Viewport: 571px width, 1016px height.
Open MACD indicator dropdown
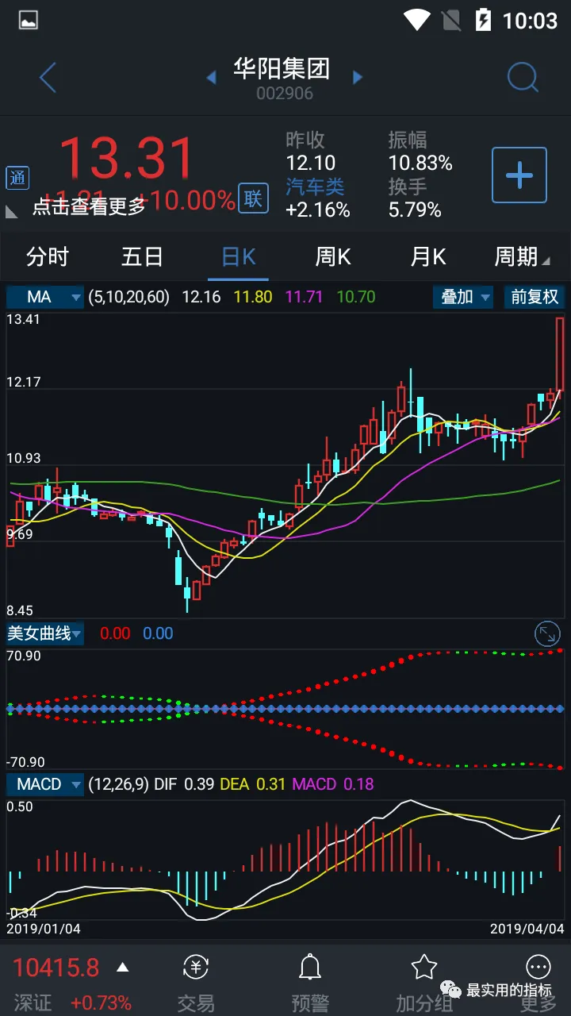[45, 784]
